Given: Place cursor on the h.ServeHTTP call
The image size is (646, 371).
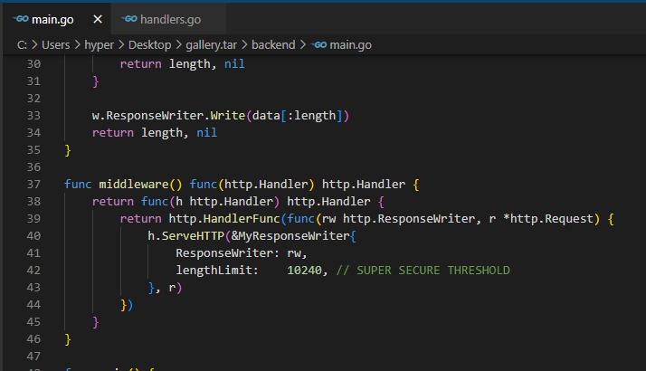Looking at the screenshot, I should click(184, 236).
